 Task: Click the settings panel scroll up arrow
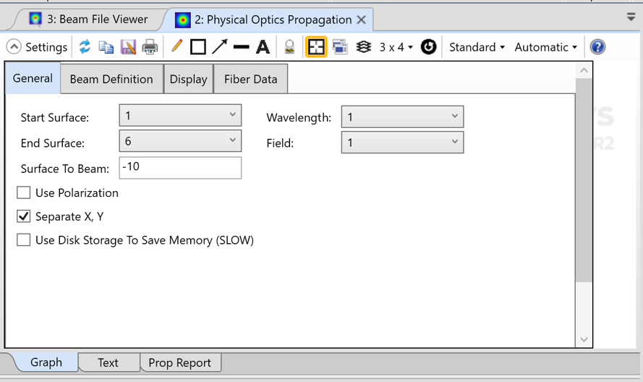point(584,71)
